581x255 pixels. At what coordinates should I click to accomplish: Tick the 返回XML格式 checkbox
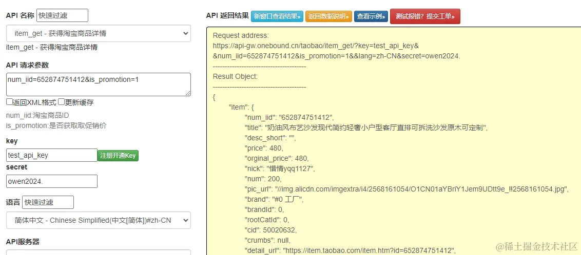pyautogui.click(x=9, y=102)
